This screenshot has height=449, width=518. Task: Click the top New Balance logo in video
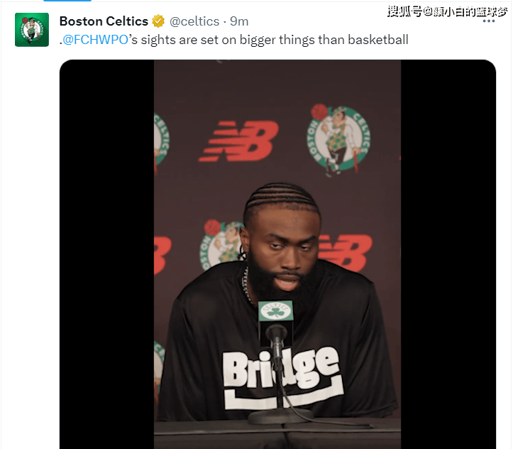pos(239,141)
